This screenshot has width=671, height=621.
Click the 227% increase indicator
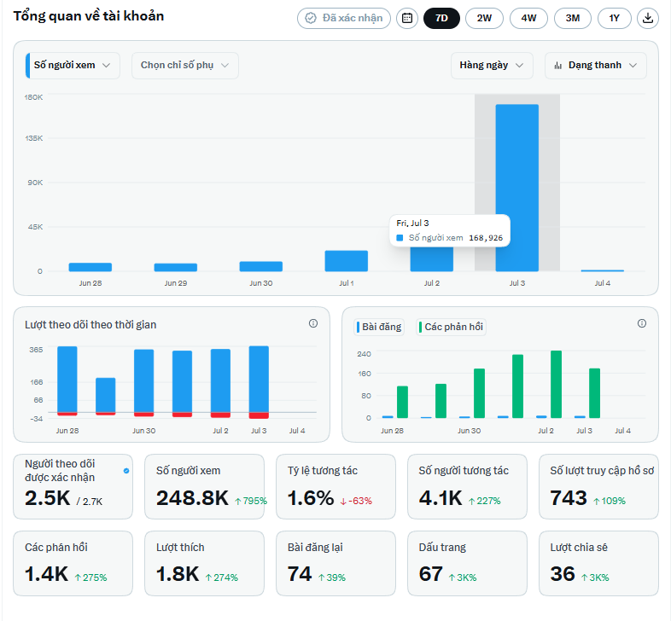point(484,501)
